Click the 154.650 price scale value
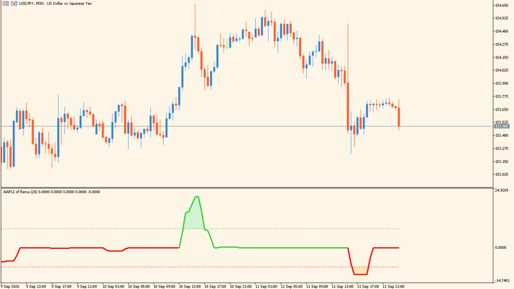 click(x=502, y=5)
